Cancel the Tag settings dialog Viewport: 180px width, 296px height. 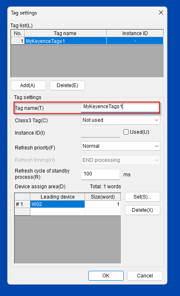[x=145, y=276]
